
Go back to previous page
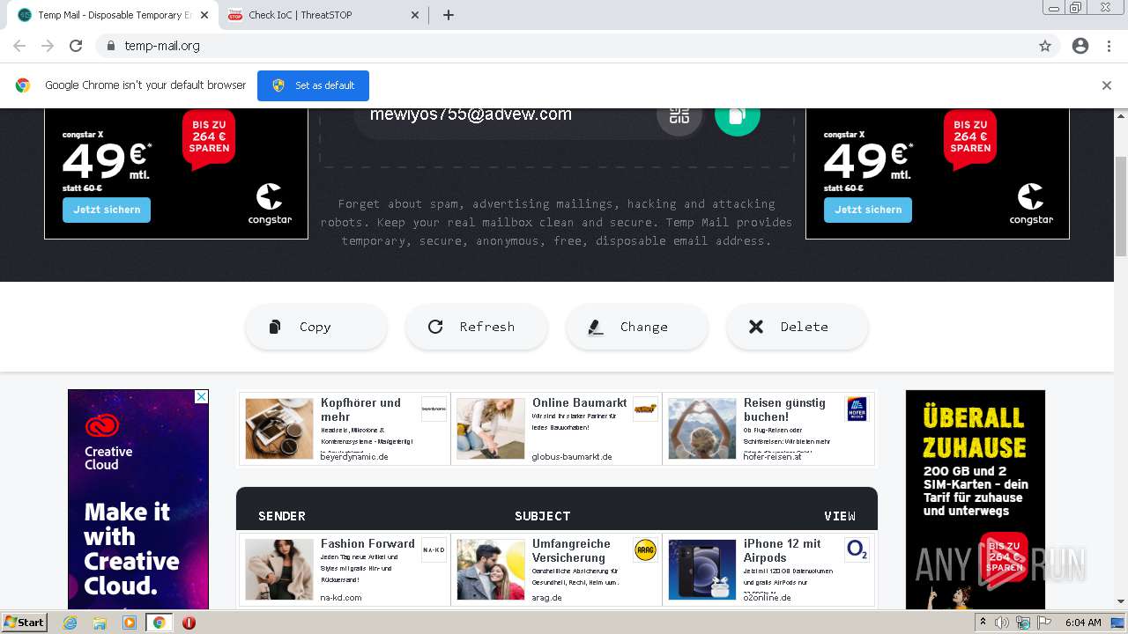(19, 46)
